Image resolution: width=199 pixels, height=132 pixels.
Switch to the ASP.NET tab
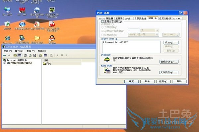(x=177, y=18)
